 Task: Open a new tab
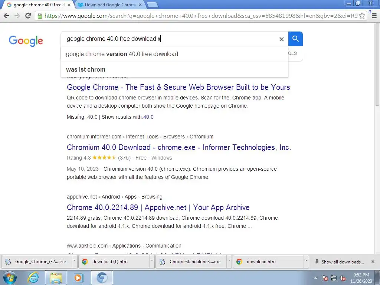(x=152, y=5)
